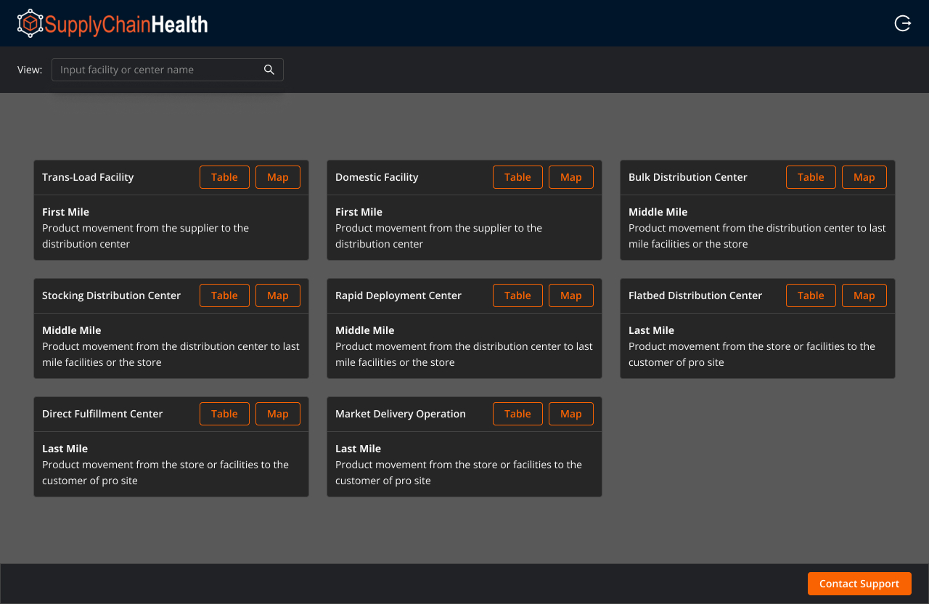
Task: View Stocking Distribution Center Map
Action: (277, 295)
